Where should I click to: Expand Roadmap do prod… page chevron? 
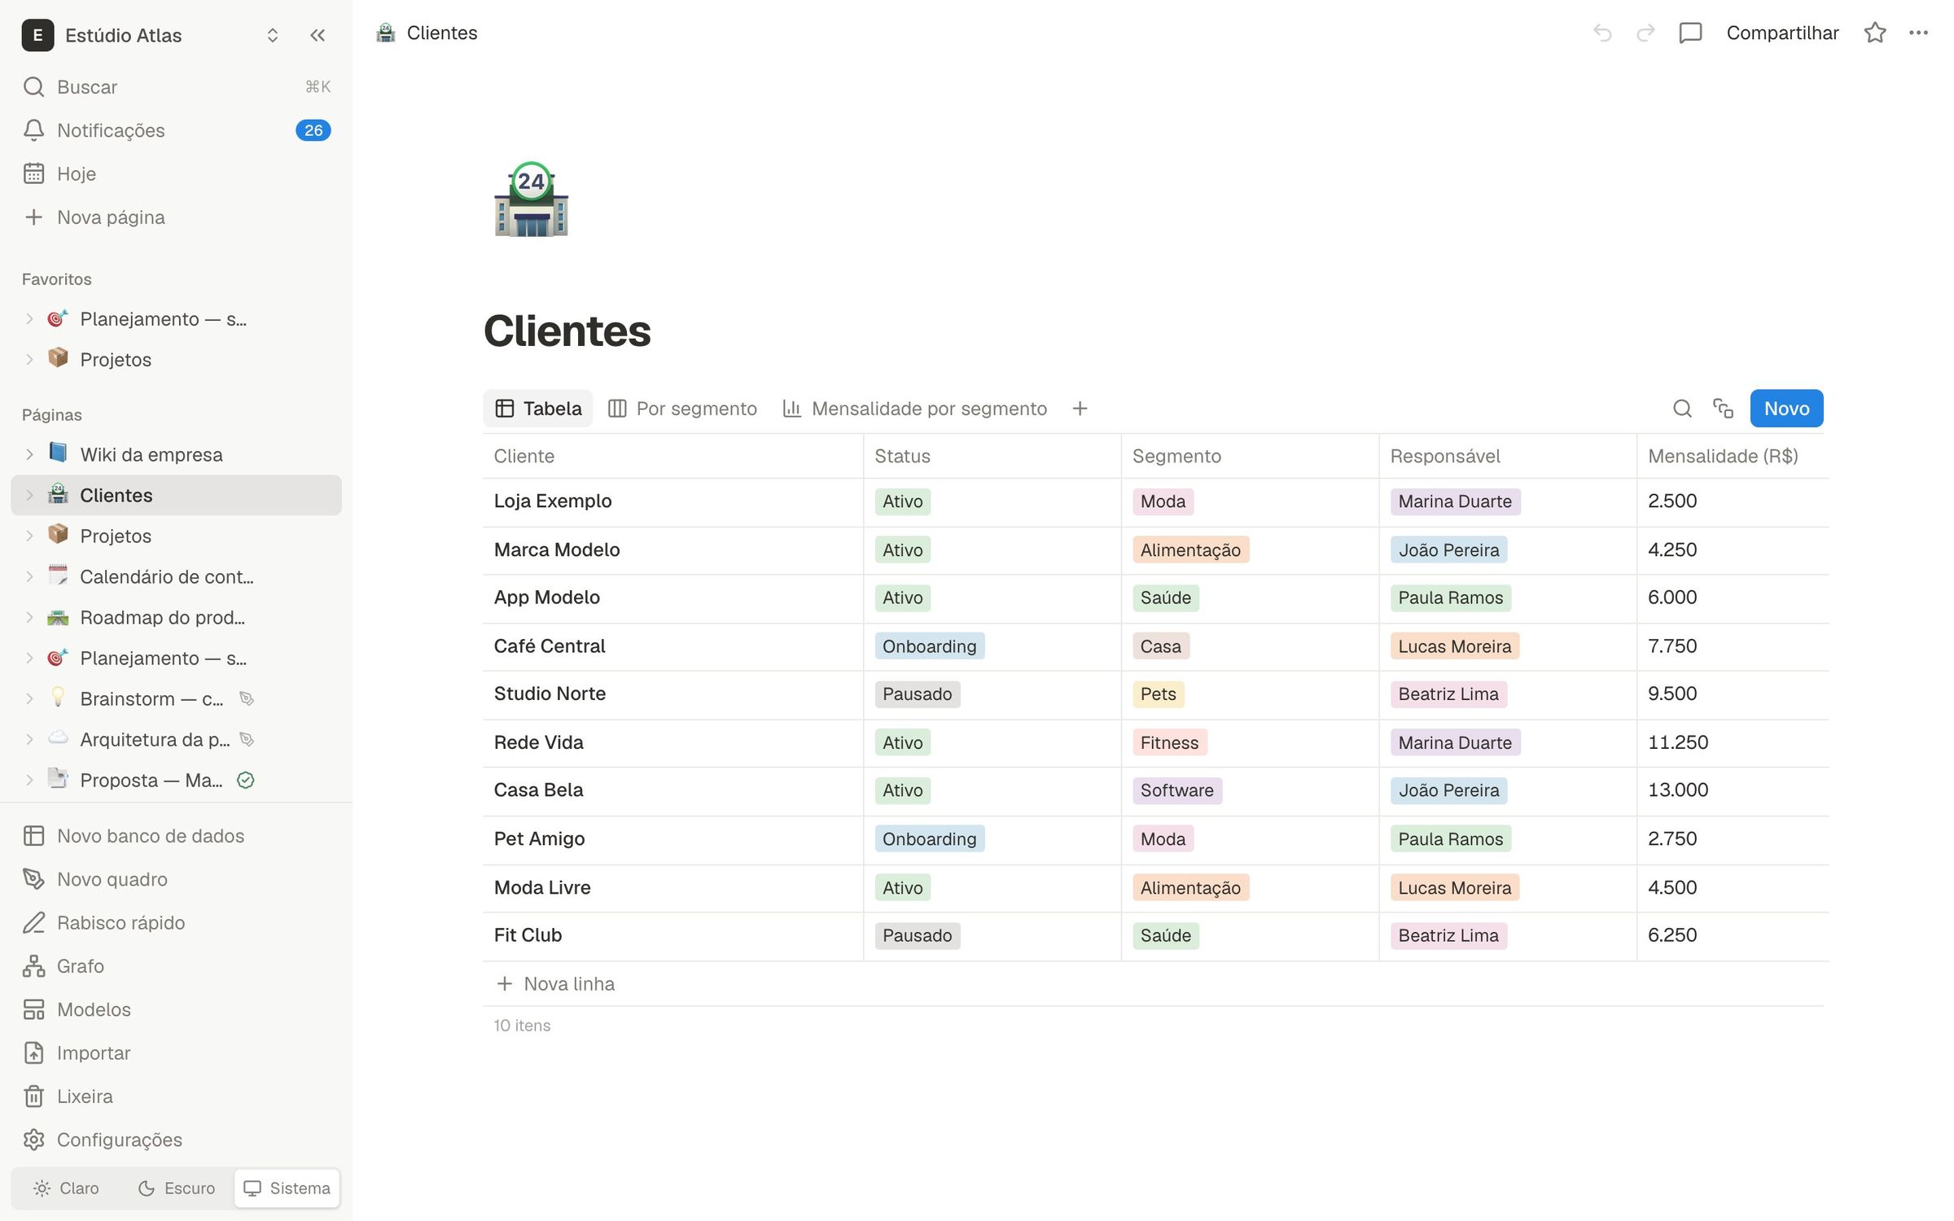29,617
